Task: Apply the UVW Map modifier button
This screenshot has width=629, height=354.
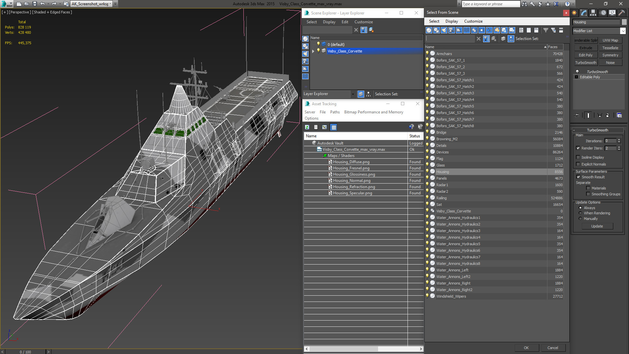Action: [x=610, y=40]
